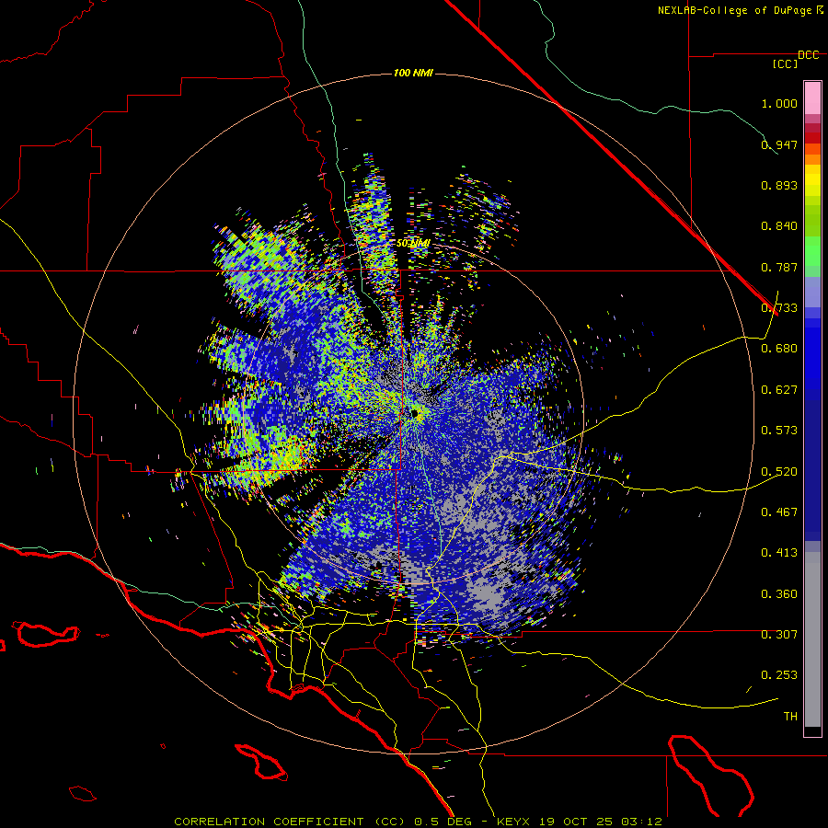Viewport: 828px width, 828px height.
Task: Click the 1.000 legend value
Action: 779,103
